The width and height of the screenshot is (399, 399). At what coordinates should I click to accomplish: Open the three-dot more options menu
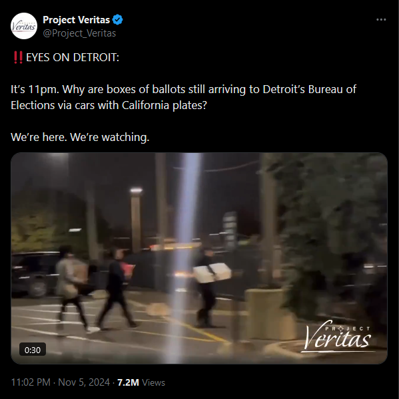(x=381, y=19)
